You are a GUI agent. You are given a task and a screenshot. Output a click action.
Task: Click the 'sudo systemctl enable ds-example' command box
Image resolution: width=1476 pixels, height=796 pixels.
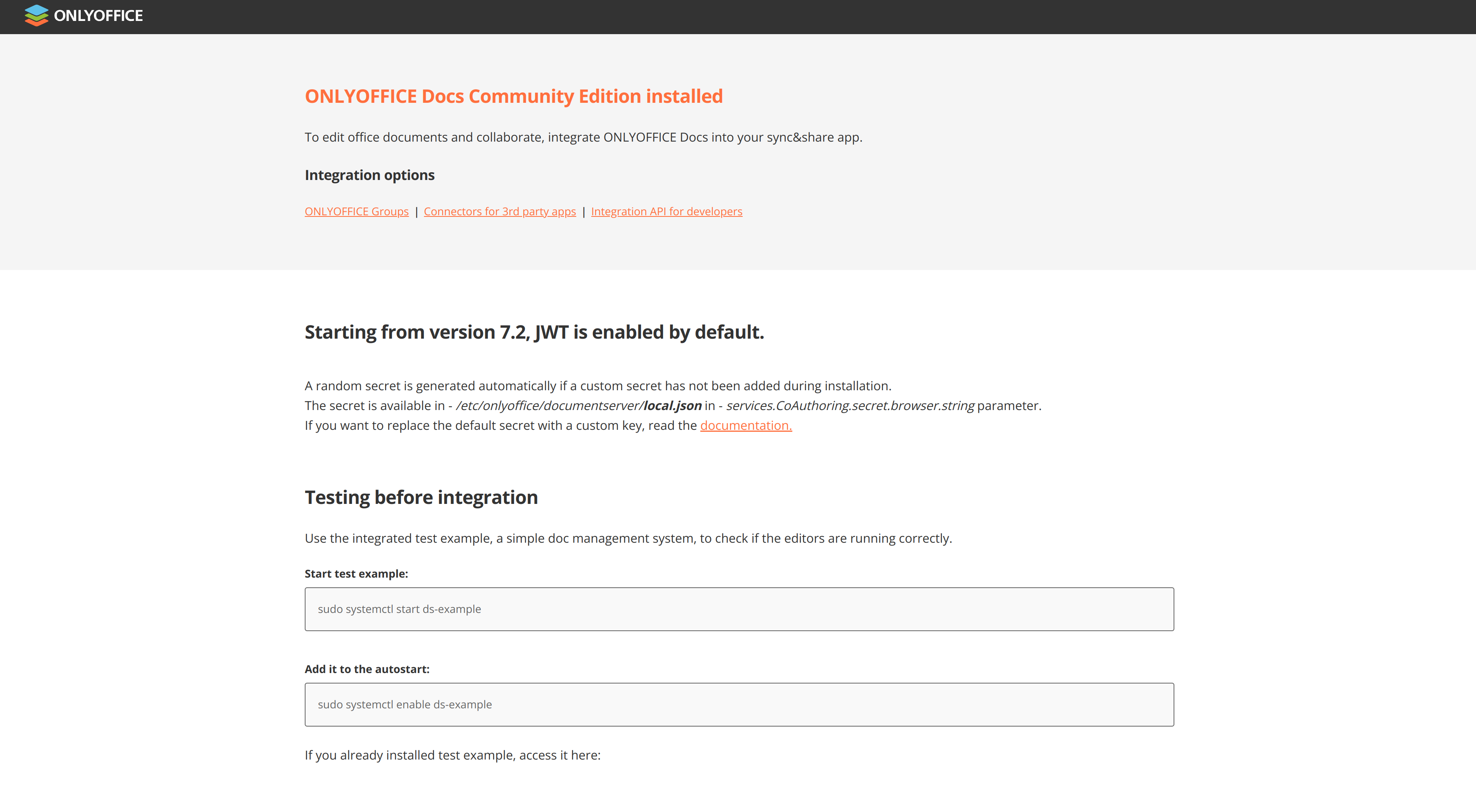(738, 704)
